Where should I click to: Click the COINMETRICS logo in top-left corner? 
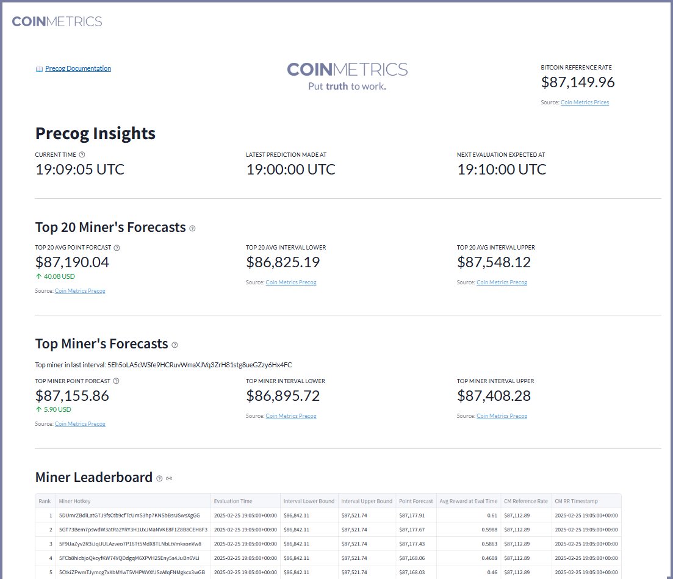point(57,21)
